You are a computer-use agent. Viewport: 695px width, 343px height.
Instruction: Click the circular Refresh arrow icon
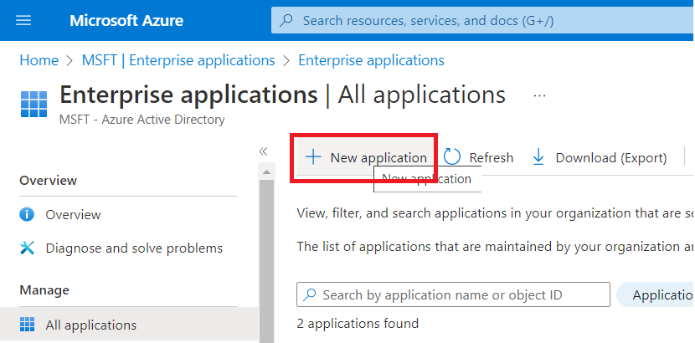click(452, 157)
